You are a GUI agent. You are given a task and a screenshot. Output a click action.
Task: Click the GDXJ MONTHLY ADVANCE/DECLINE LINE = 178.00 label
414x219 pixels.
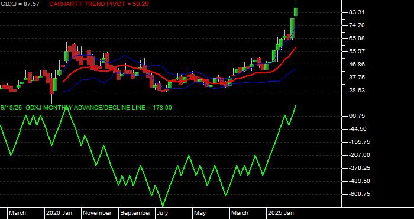99,108
